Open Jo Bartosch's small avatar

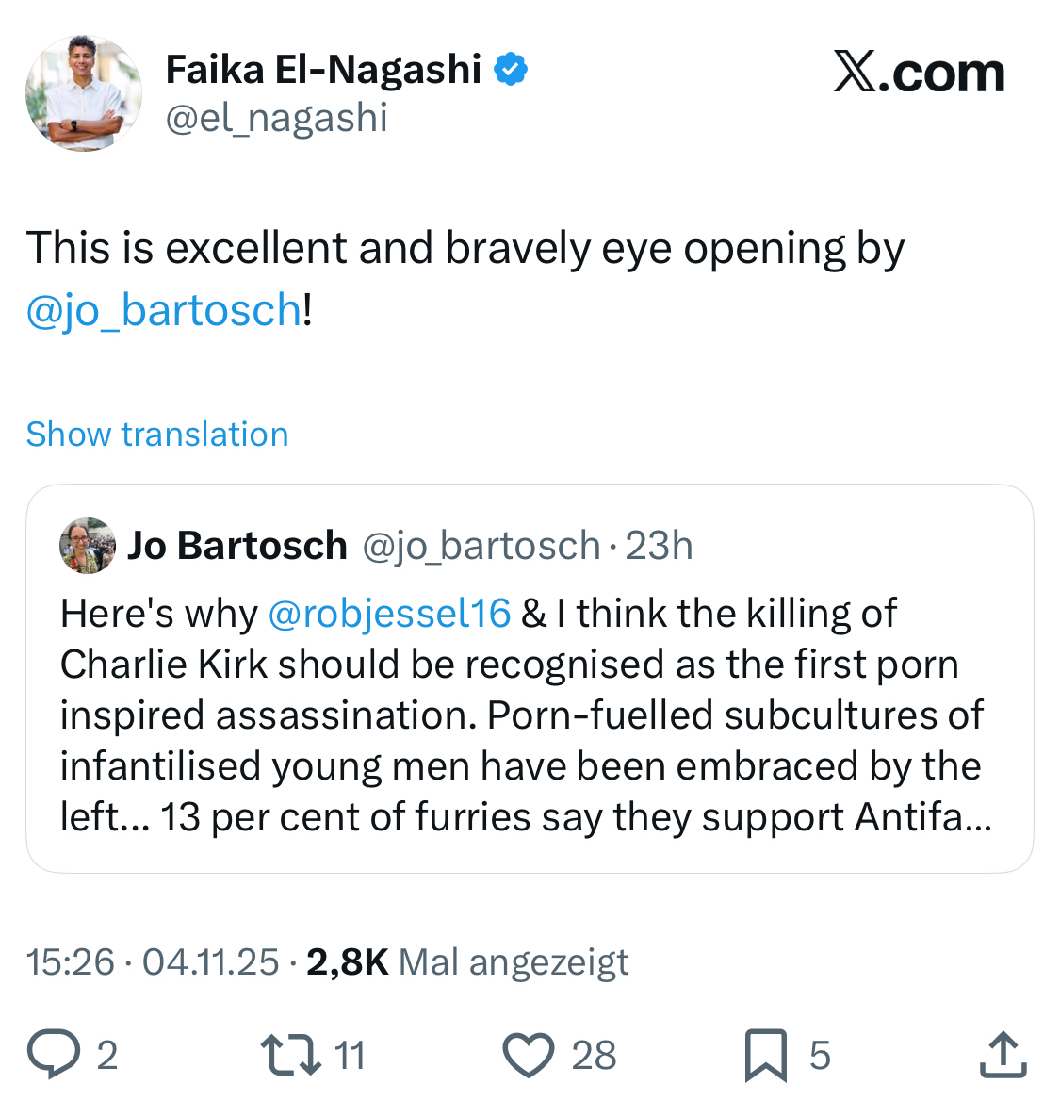tap(88, 545)
